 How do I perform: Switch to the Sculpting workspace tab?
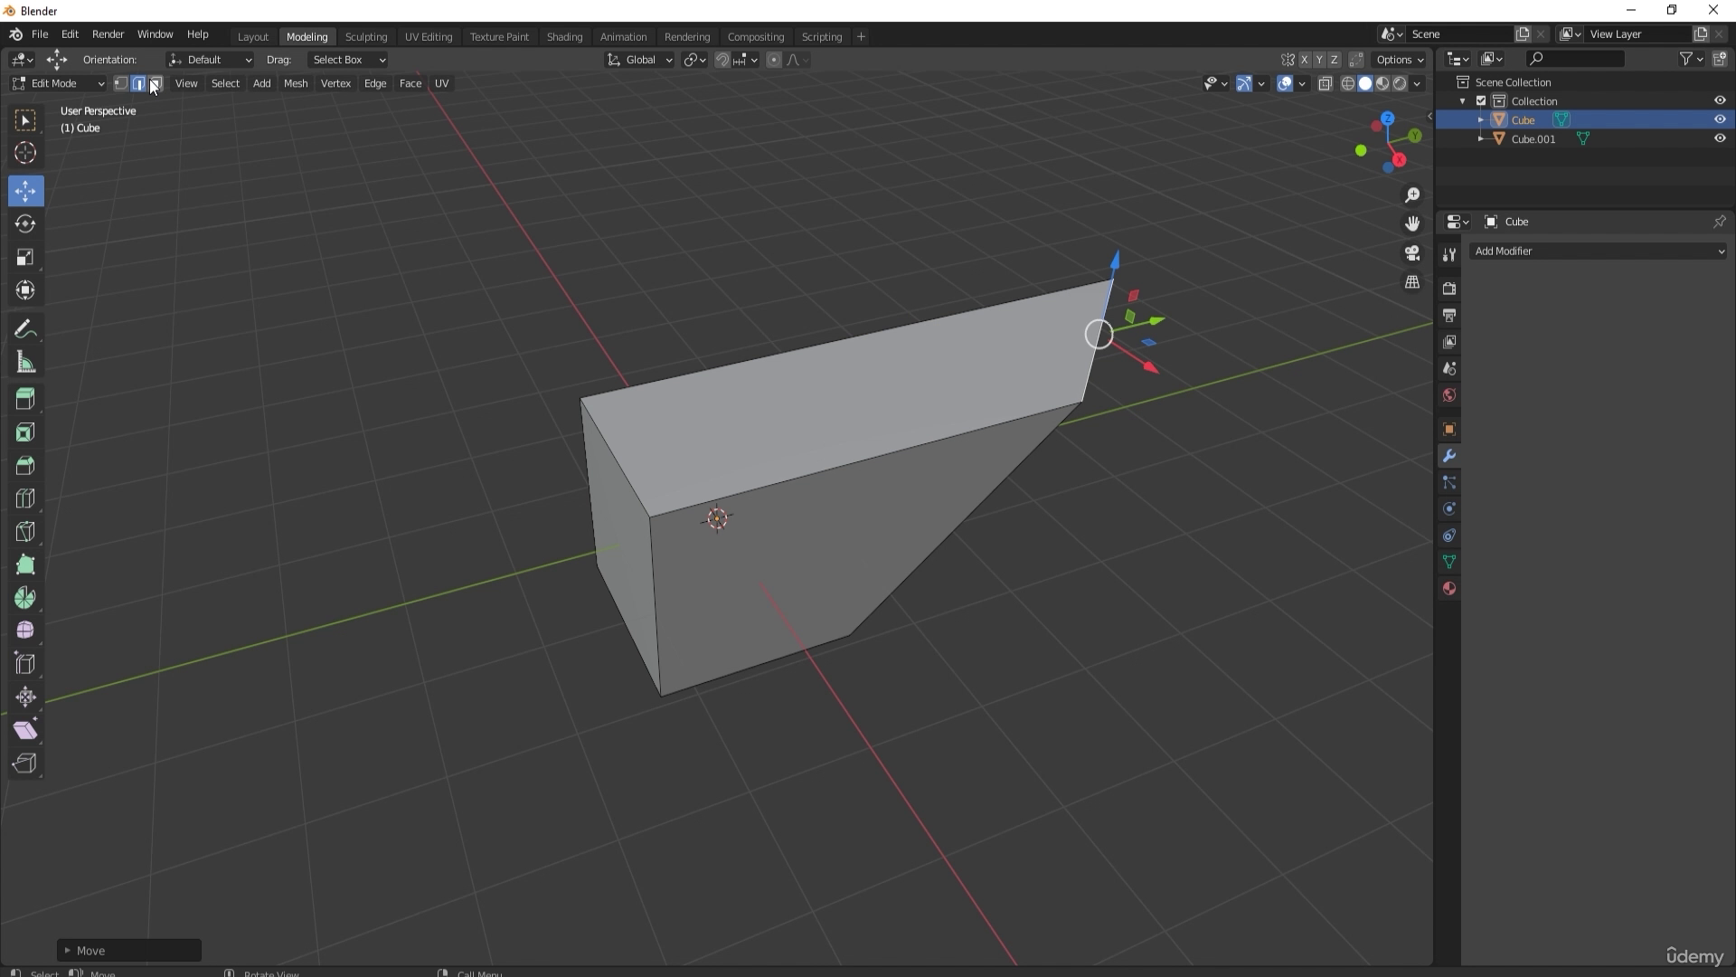click(x=366, y=36)
